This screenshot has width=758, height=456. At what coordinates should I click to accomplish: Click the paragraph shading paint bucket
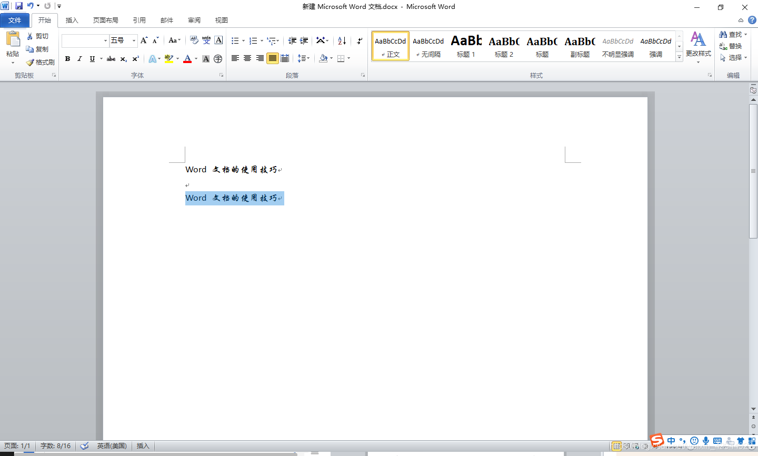(323, 58)
